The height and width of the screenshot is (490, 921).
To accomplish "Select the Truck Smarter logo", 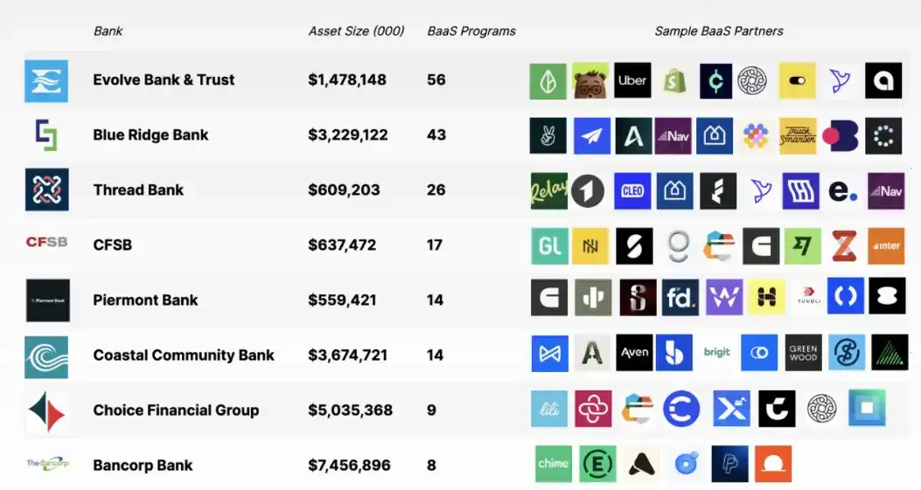I will pyautogui.click(x=797, y=135).
